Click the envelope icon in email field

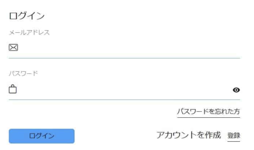(x=13, y=48)
